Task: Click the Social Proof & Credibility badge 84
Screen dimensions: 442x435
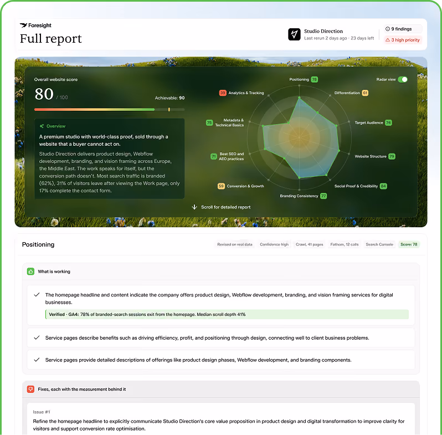Action: pyautogui.click(x=383, y=186)
